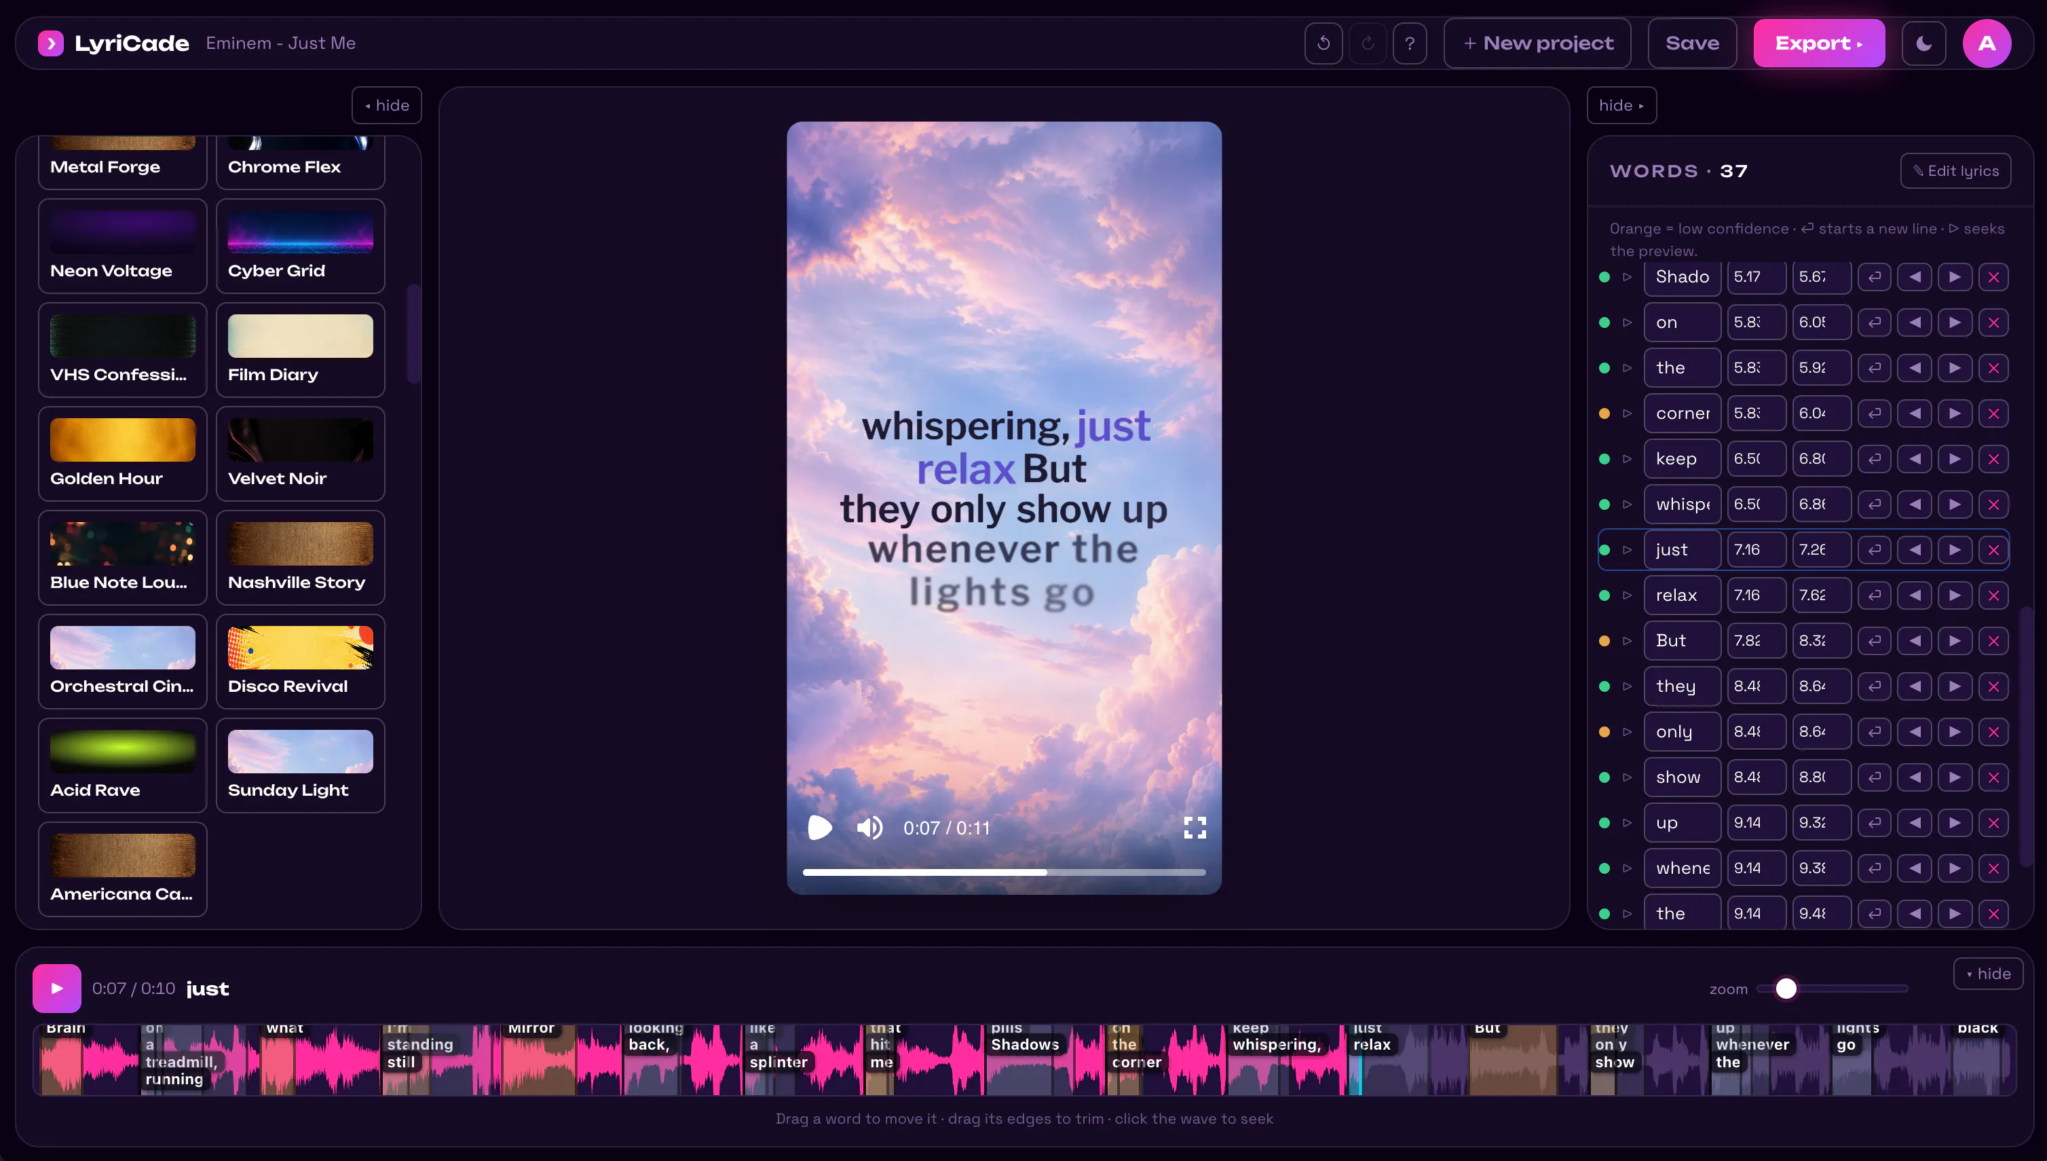The image size is (2047, 1161).
Task: Hide the left templates panel
Action: tap(387, 105)
